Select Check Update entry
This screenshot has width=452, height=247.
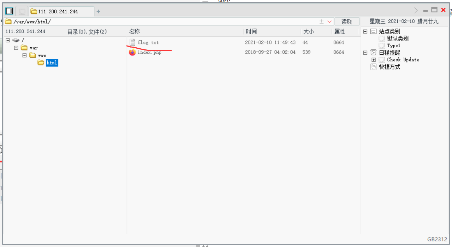point(403,60)
